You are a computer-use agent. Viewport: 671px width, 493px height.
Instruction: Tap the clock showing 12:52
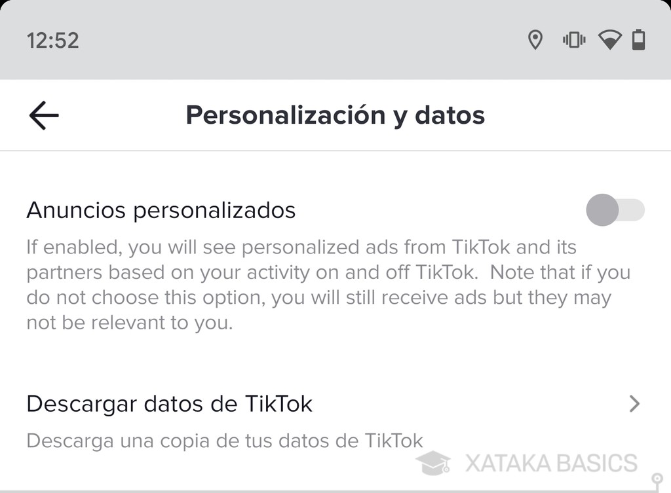[52, 41]
